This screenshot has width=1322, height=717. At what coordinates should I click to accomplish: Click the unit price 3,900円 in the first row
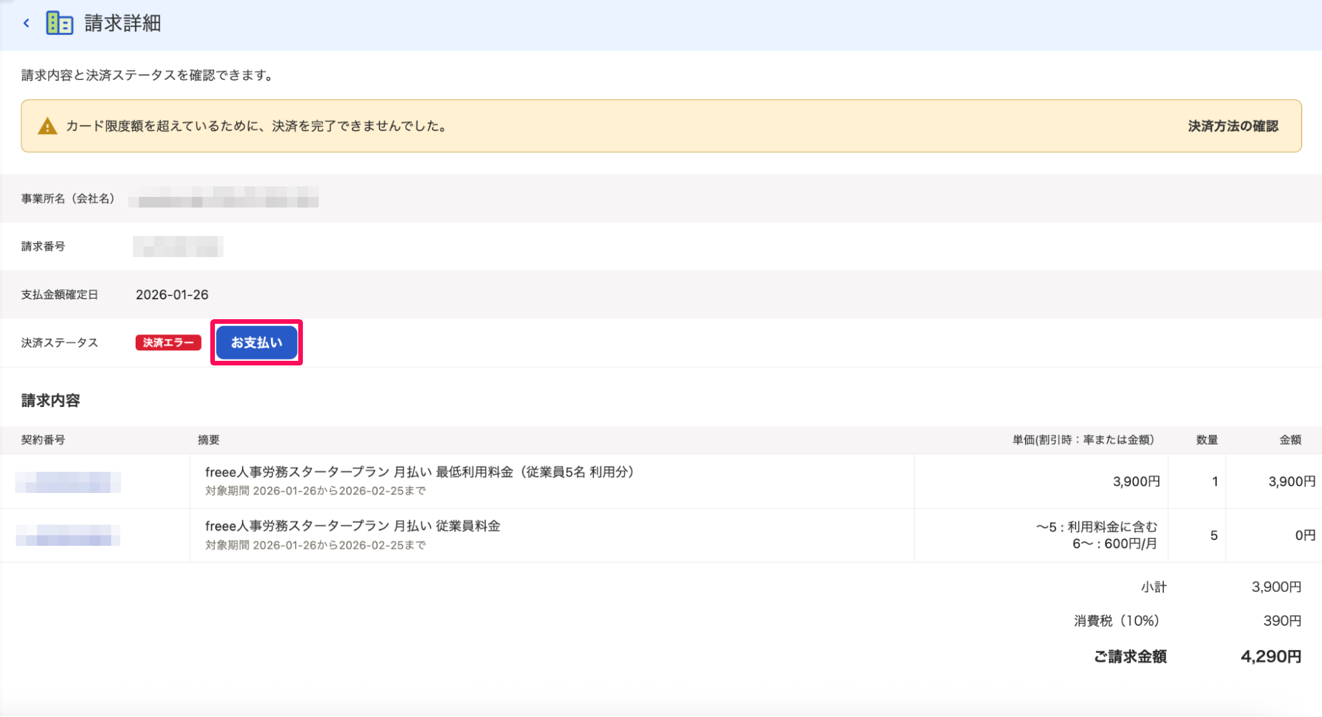pyautogui.click(x=1136, y=482)
